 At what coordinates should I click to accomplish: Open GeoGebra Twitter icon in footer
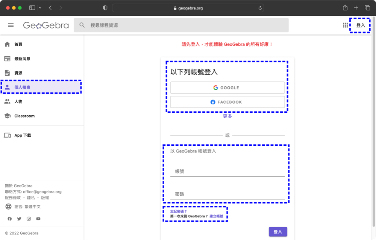point(19,219)
